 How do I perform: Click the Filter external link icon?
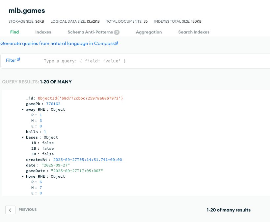click(x=18, y=59)
